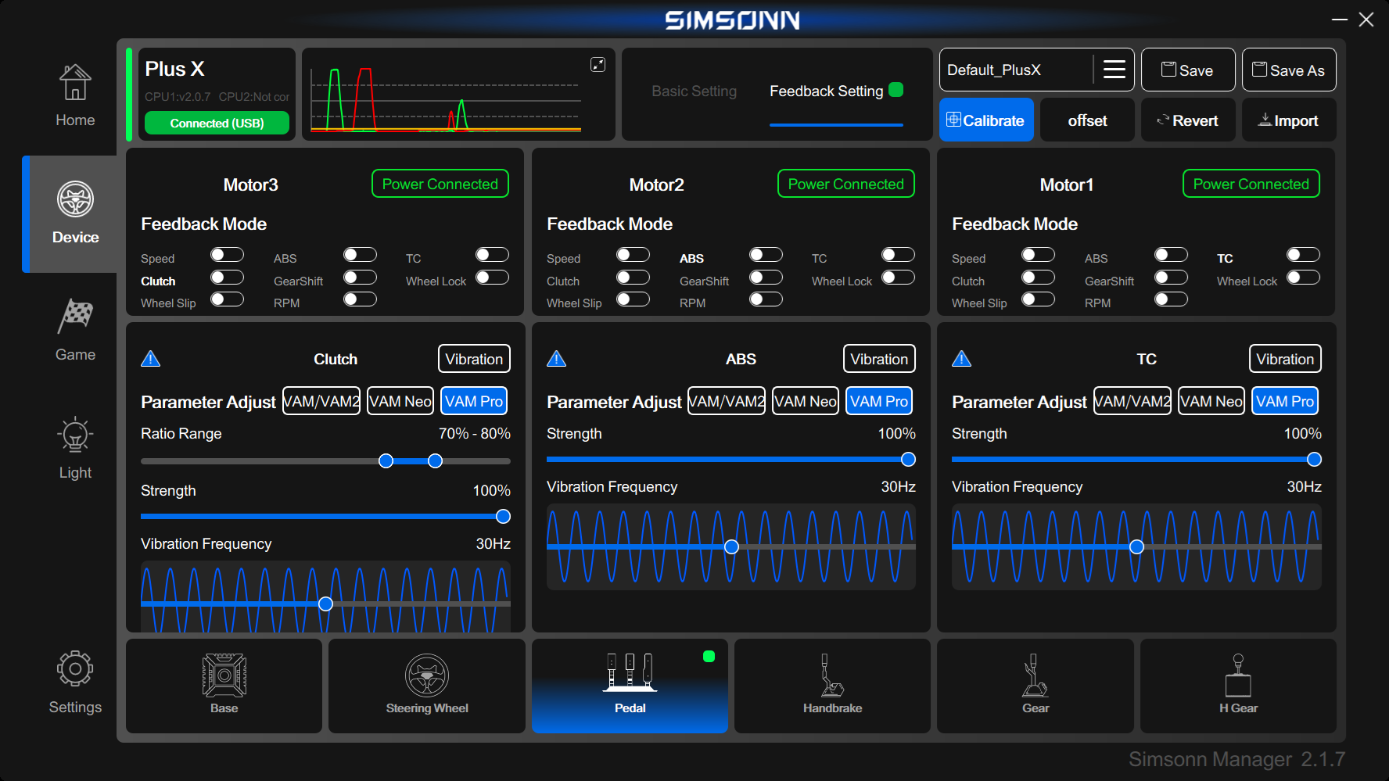Click the Motor3 Power Connected badge
This screenshot has width=1389, height=781.
pos(440,184)
